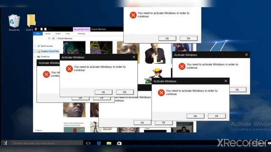Click the Quick access star icon

click(x=39, y=46)
